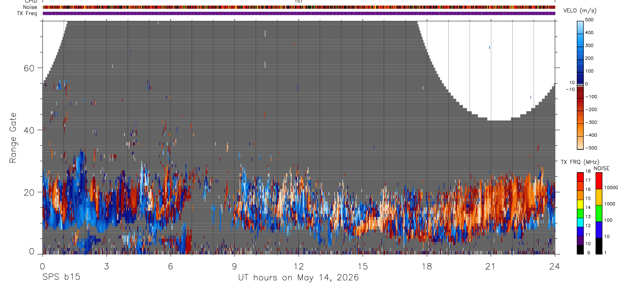Click the 3 tick on the UT hours axis

(106, 266)
